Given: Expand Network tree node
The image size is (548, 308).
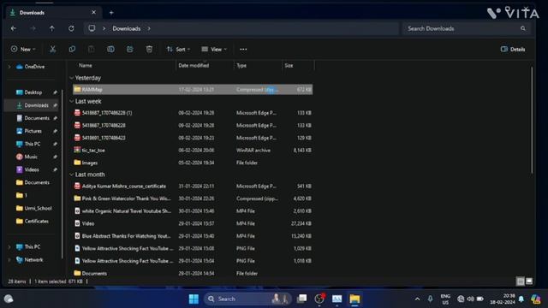Looking at the screenshot, I should click(x=9, y=260).
